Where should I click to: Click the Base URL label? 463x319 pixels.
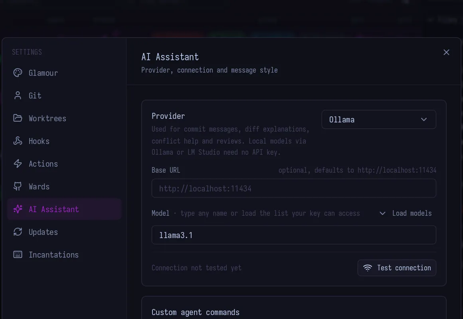click(x=166, y=170)
